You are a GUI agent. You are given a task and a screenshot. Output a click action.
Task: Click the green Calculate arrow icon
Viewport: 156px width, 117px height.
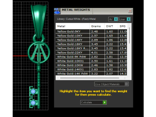pos(104,102)
